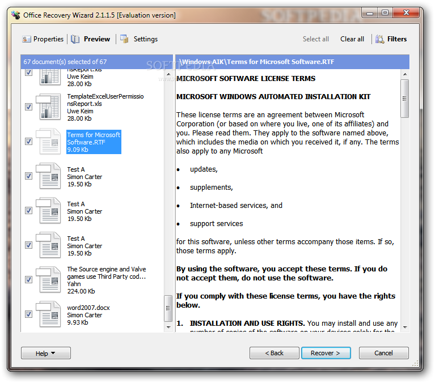Click the preview pane scrollbar thumb
This screenshot has width=435, height=383.
click(x=405, y=99)
